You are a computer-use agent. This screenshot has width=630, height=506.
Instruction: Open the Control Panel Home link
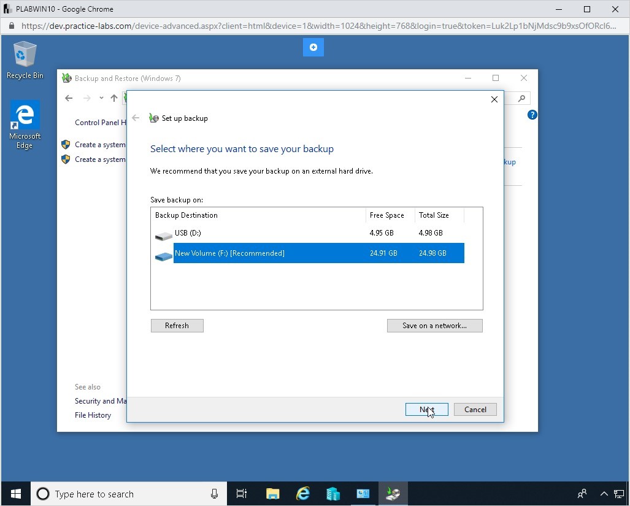pyautogui.click(x=101, y=123)
